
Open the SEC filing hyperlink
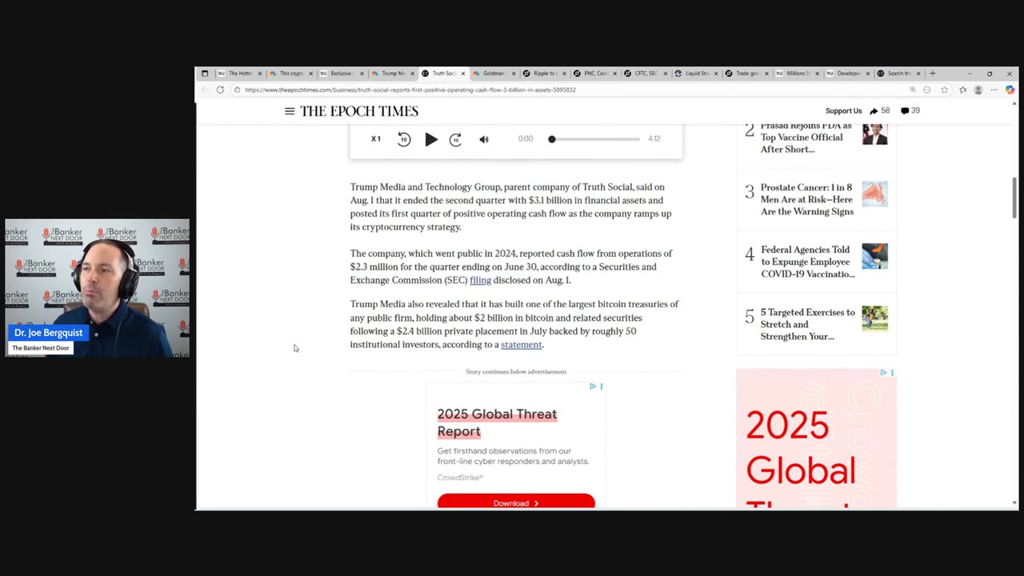click(480, 280)
